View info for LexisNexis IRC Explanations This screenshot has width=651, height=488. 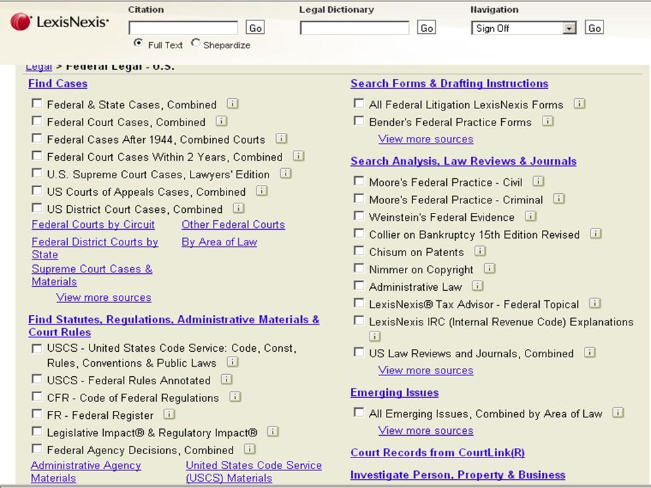point(375,336)
